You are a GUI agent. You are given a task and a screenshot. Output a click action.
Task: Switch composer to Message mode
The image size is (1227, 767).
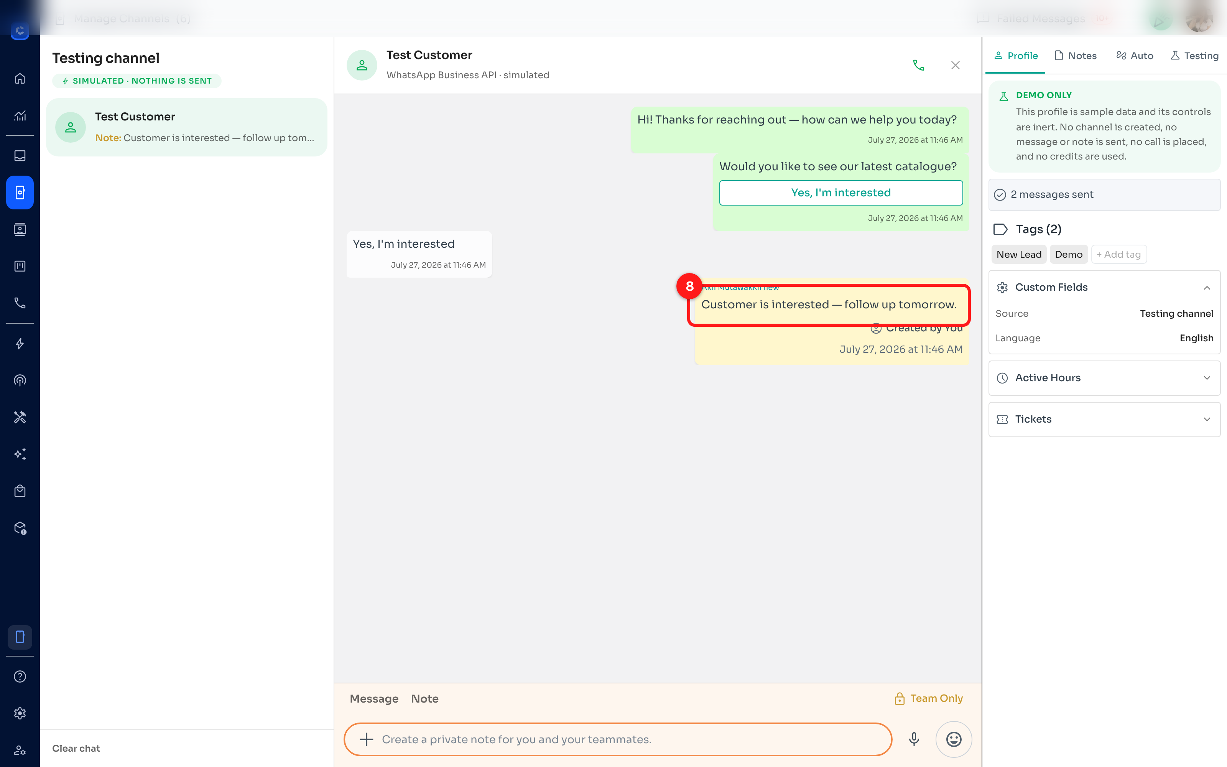[x=374, y=698]
